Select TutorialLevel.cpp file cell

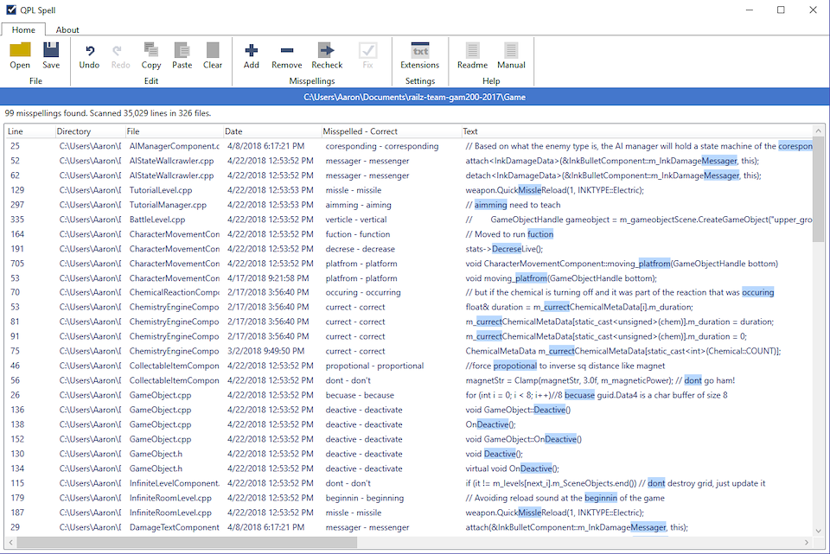(x=161, y=190)
